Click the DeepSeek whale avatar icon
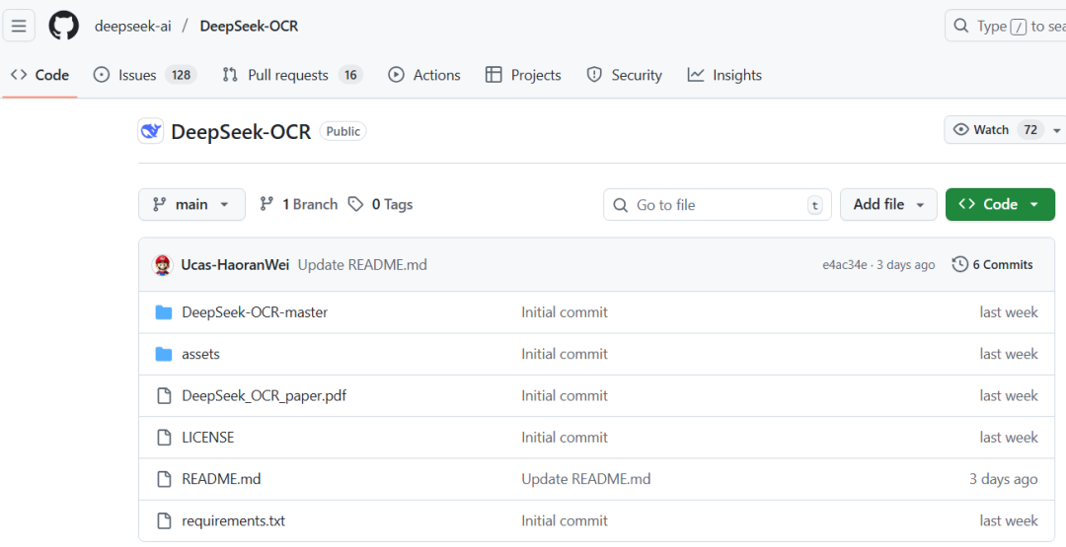 click(x=151, y=131)
